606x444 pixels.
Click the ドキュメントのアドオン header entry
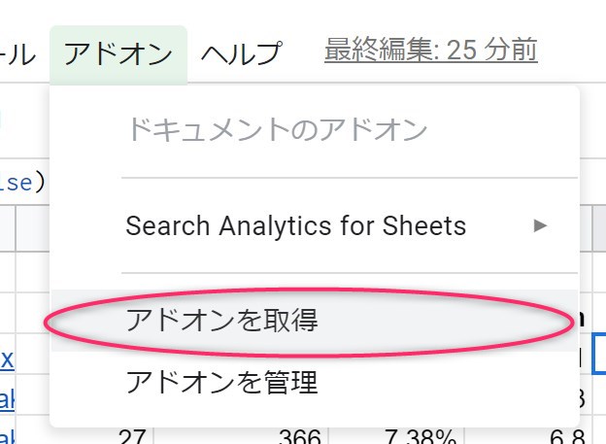tap(276, 130)
